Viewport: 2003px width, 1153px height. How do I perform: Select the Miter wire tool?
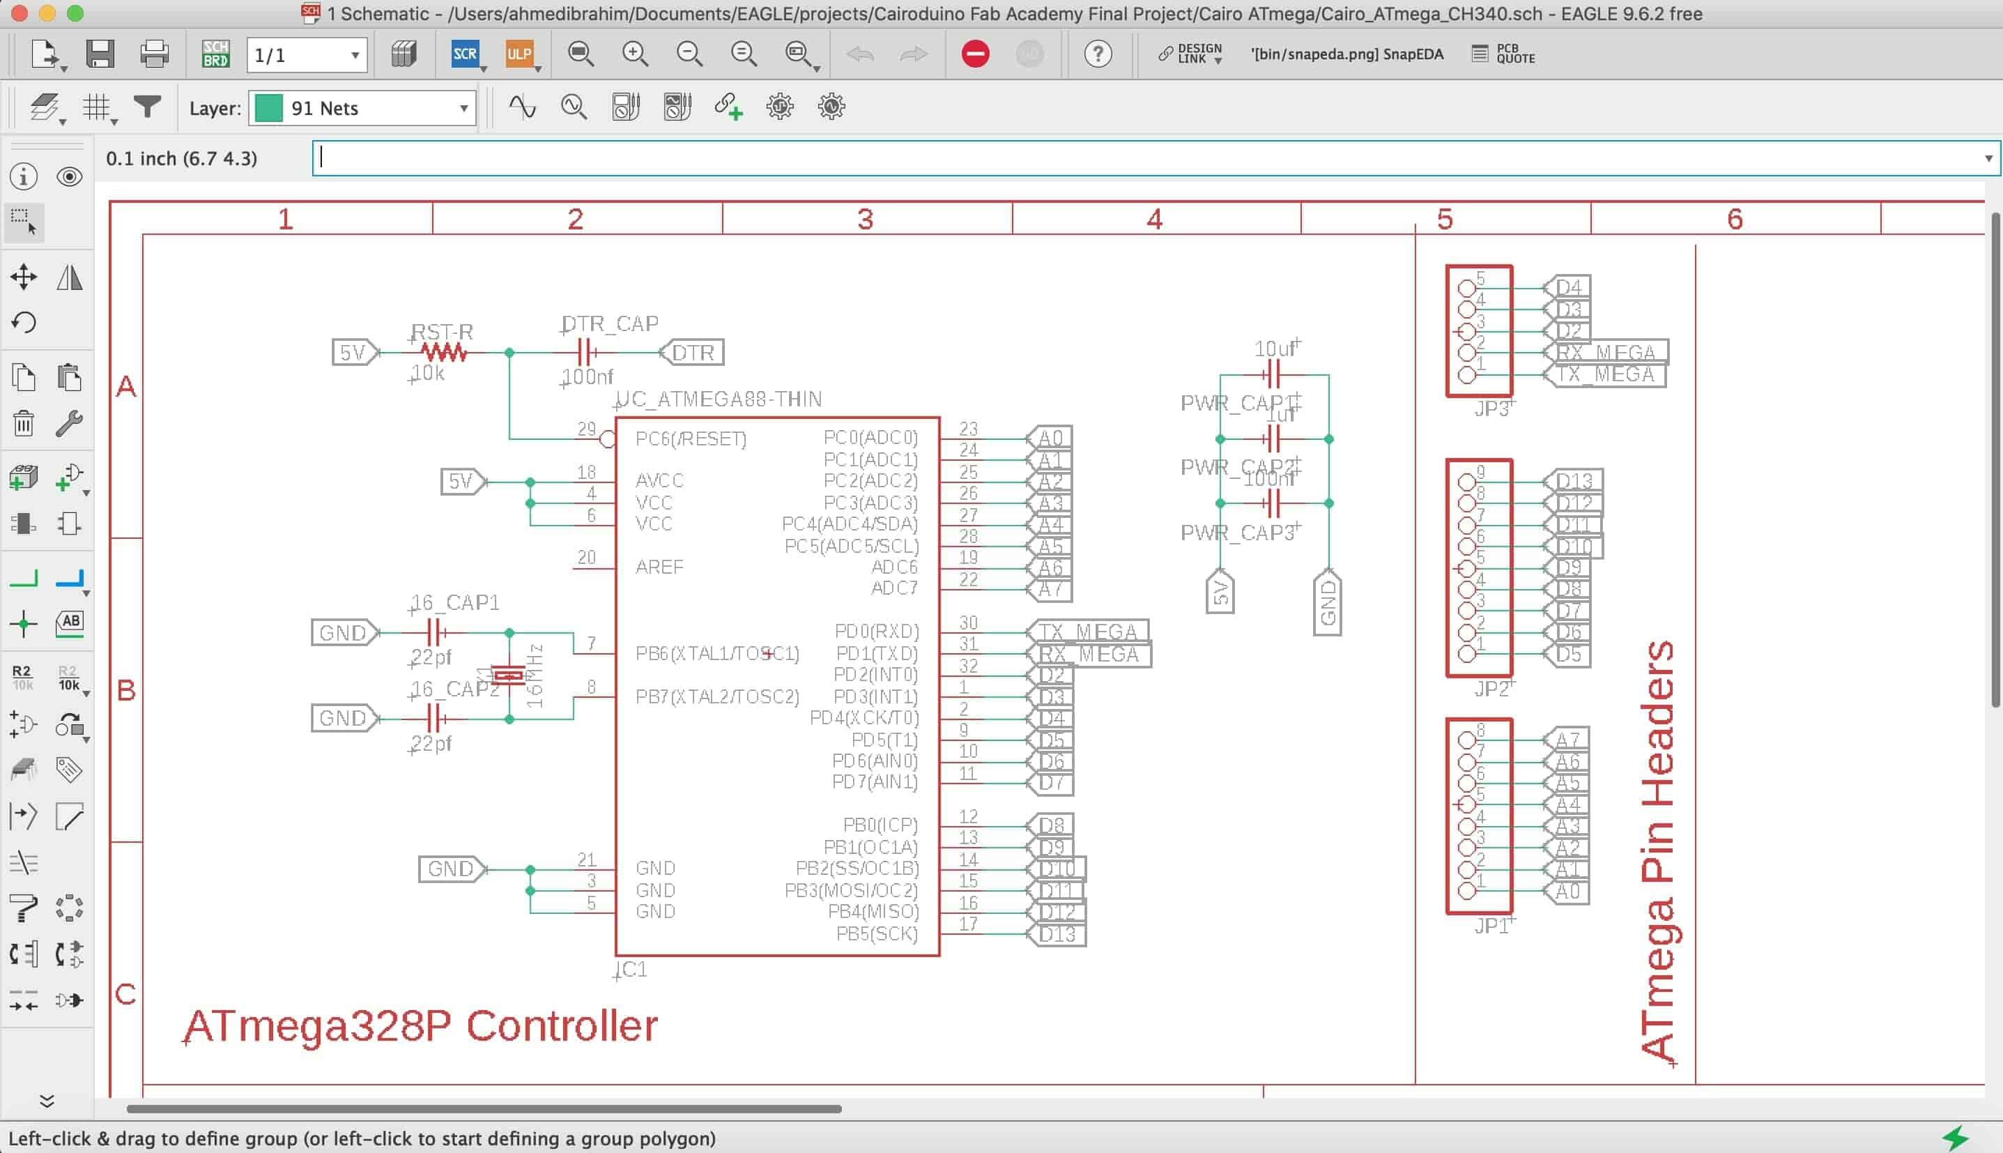tap(70, 816)
